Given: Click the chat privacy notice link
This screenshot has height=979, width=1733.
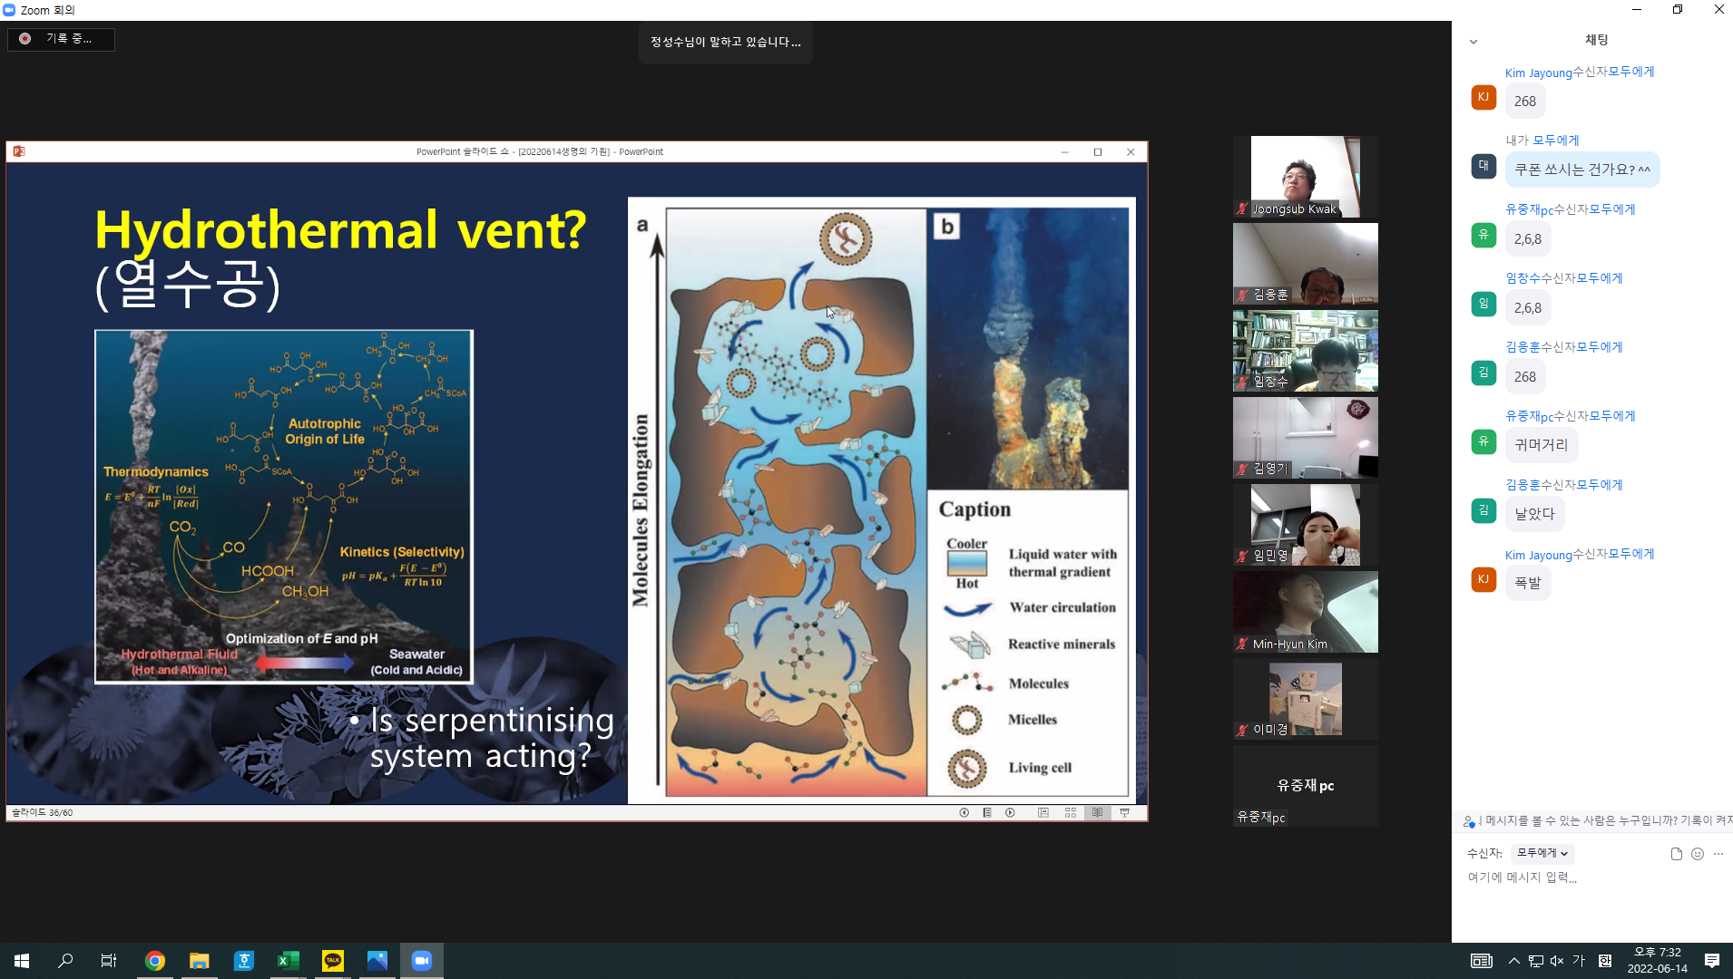Looking at the screenshot, I should [x=1599, y=820].
